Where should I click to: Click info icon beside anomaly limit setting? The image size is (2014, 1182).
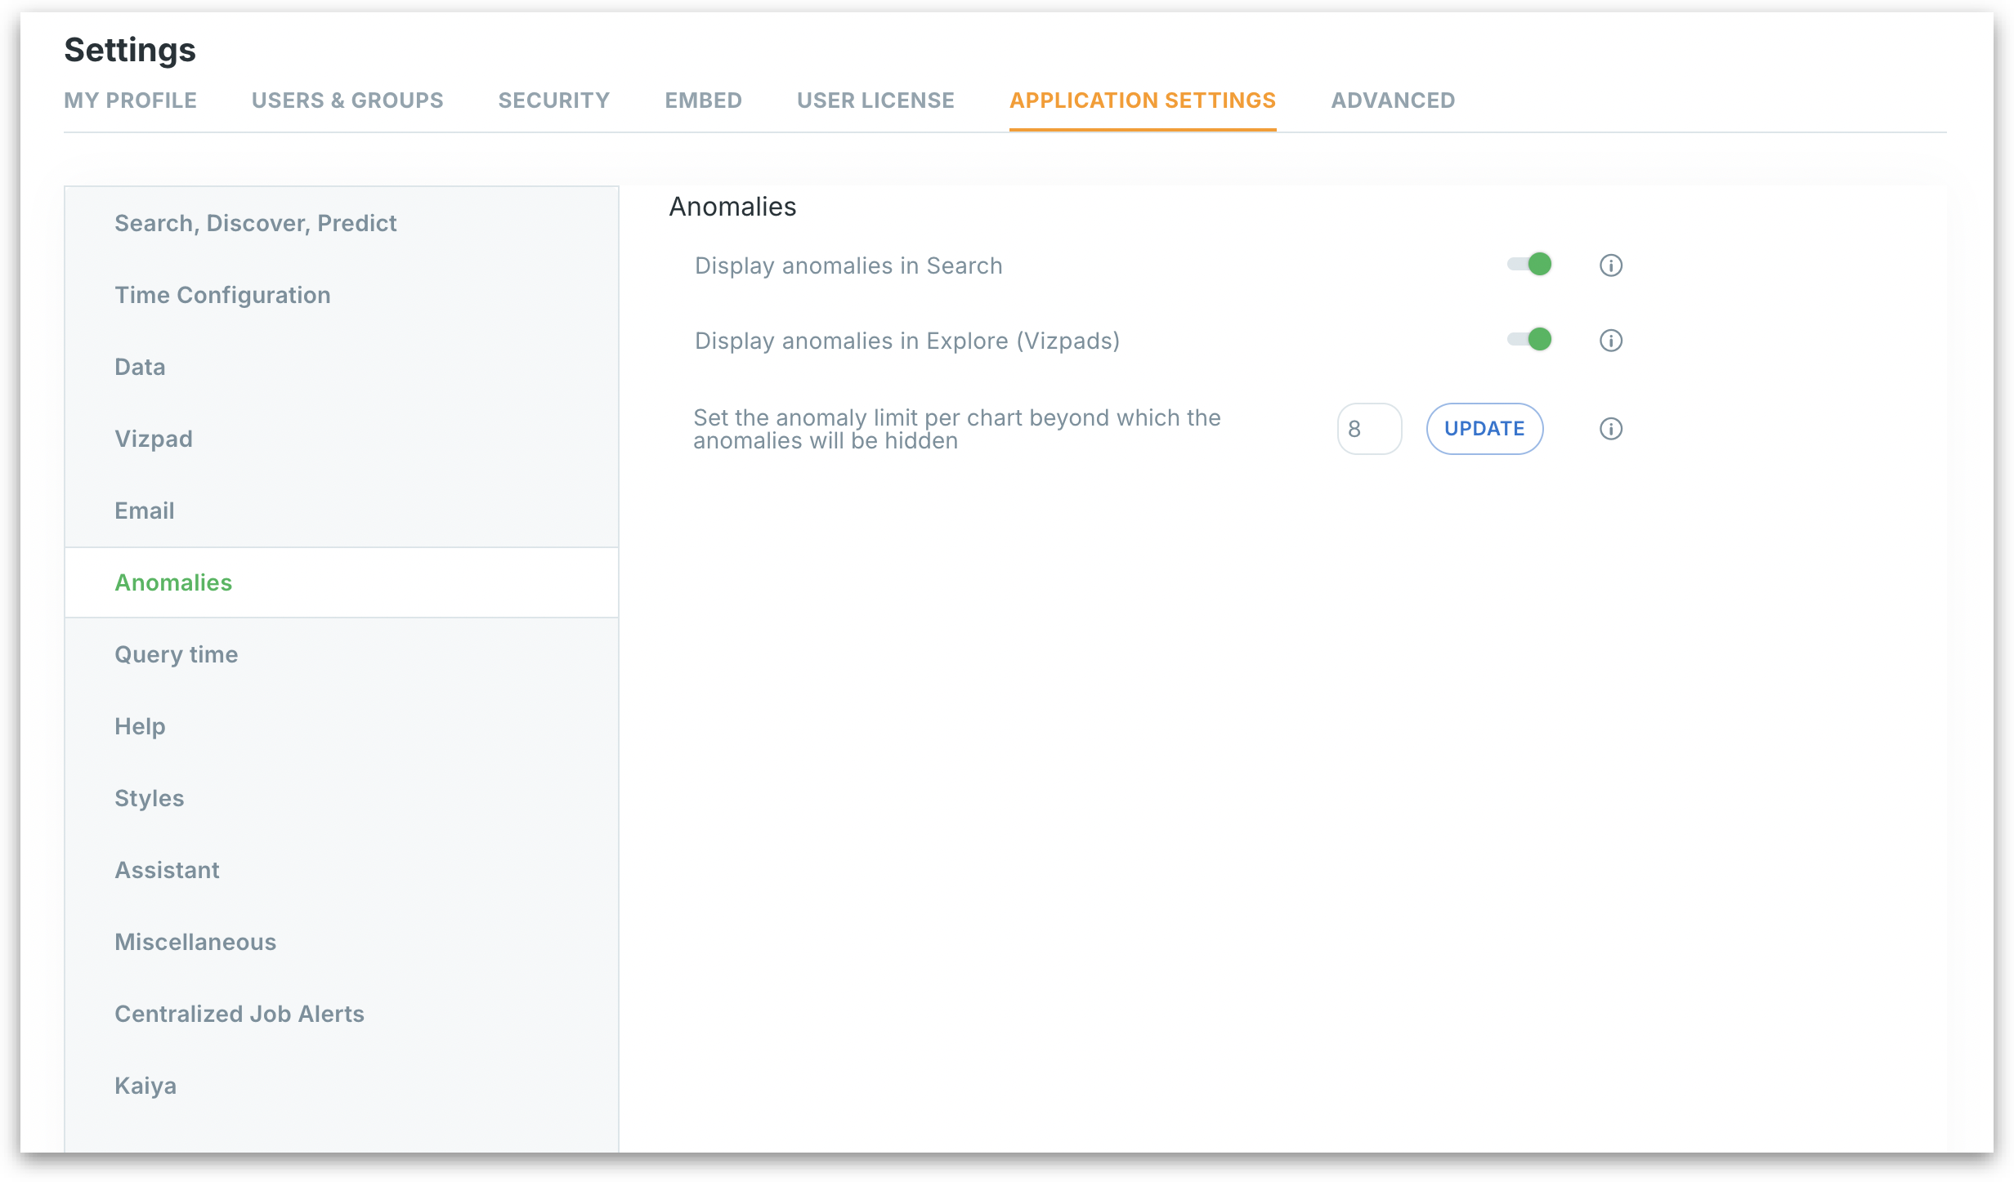pos(1610,429)
